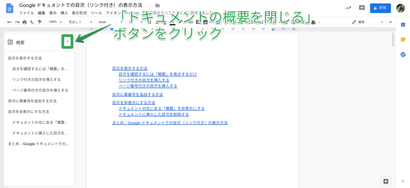Open the comment history
Viewport: 410px width, 188px height.
pos(362,8)
